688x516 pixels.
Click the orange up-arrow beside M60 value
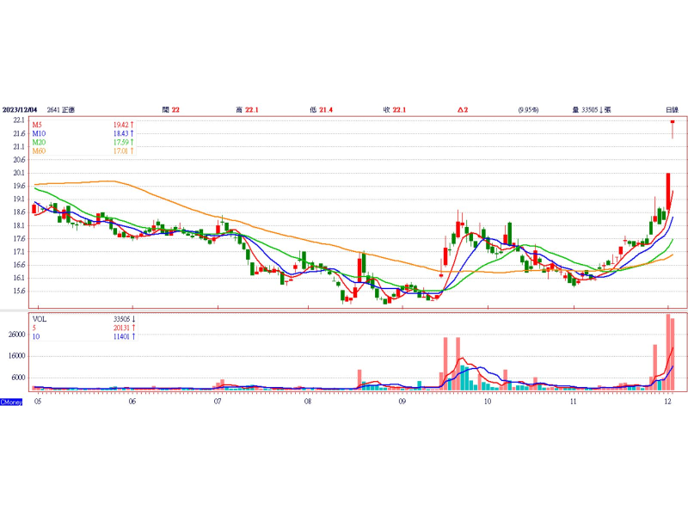coord(133,151)
